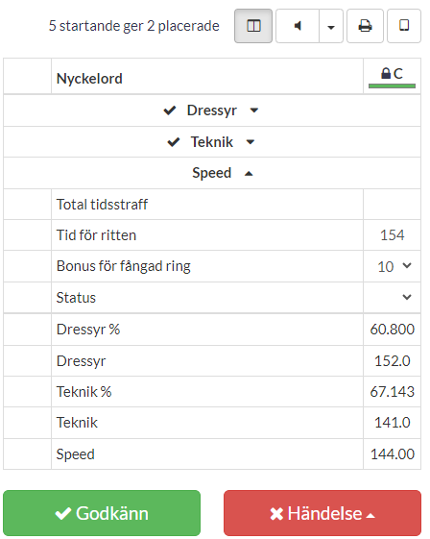
Task: Select the Nyckelord column header
Action: point(89,79)
